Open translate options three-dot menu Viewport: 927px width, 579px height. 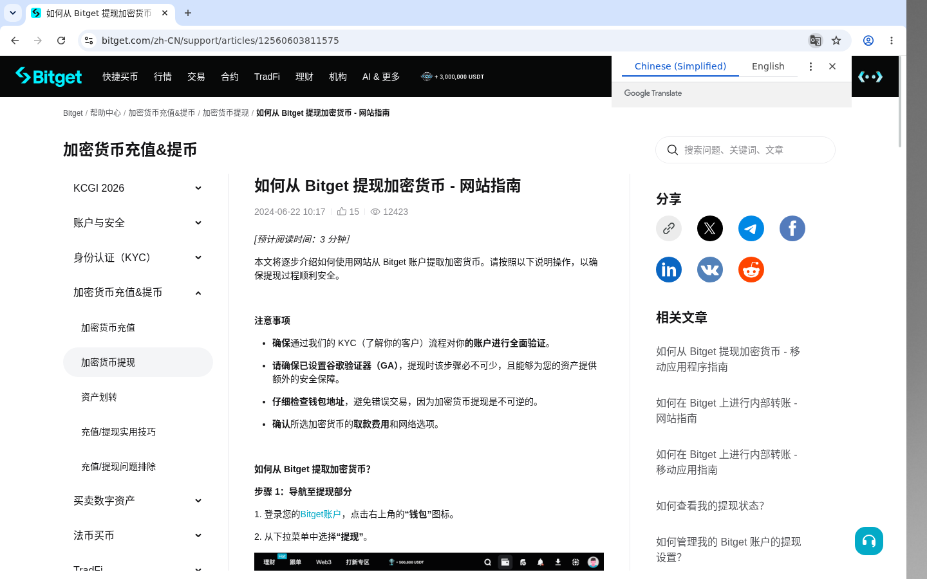click(810, 66)
